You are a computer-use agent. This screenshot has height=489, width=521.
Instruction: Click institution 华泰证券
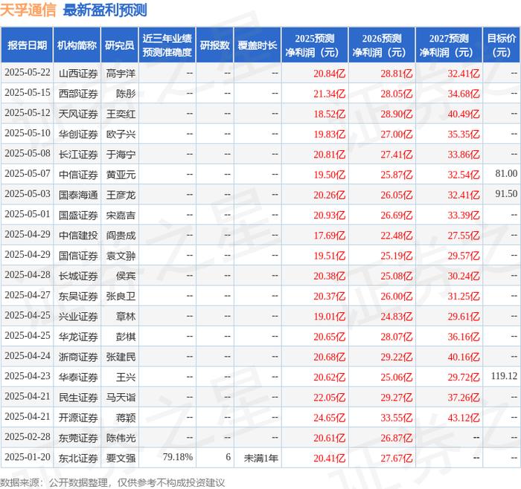pyautogui.click(x=78, y=377)
